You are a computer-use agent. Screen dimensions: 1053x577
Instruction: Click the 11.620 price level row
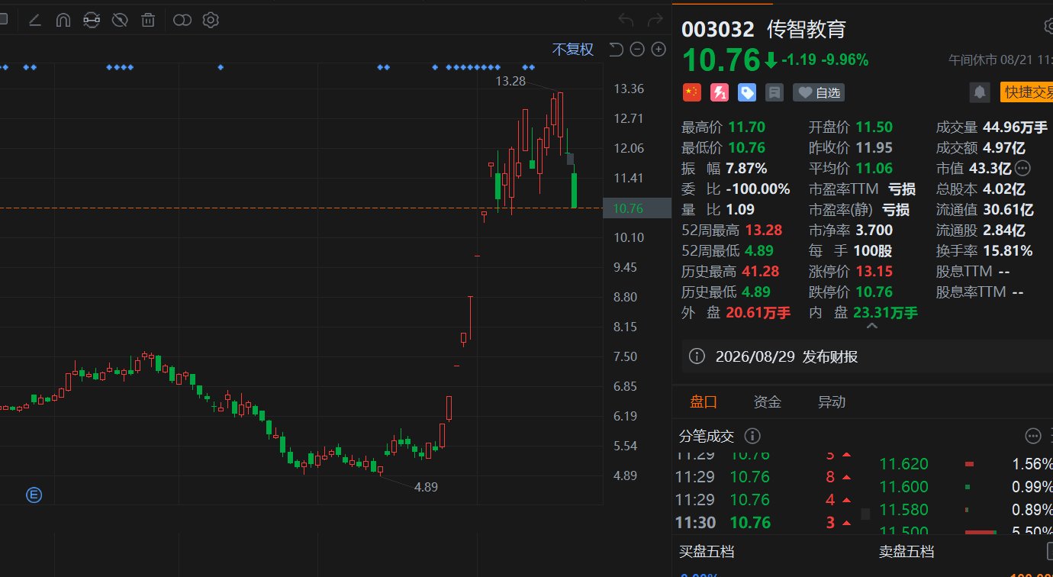(x=966, y=464)
